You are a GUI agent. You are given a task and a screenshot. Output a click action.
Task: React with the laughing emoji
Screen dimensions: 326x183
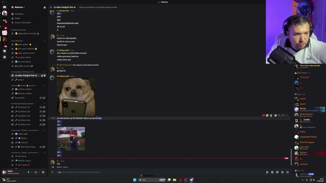coord(267,116)
